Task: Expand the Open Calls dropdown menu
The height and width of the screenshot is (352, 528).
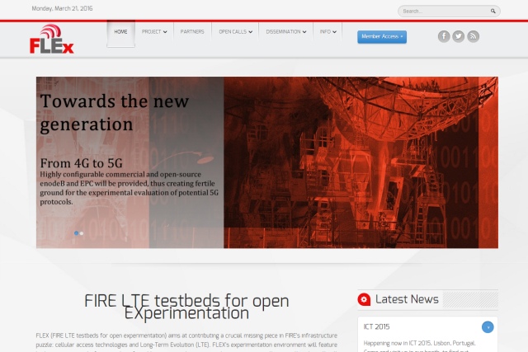Action: tap(234, 32)
